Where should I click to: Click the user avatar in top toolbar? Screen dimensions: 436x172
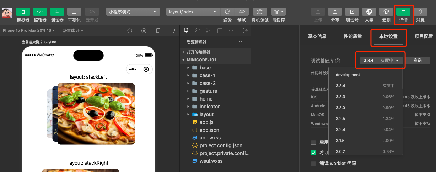pyautogui.click(x=7, y=13)
